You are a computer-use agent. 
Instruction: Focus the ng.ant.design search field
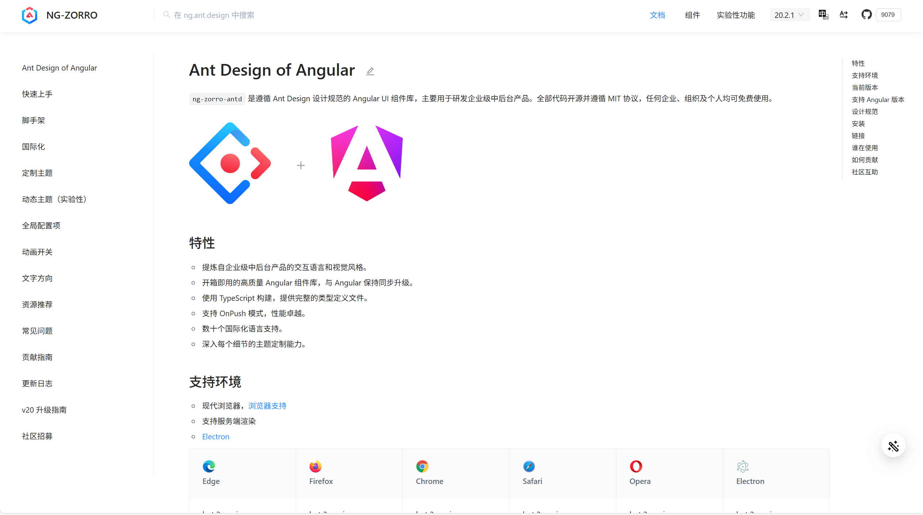pyautogui.click(x=214, y=15)
